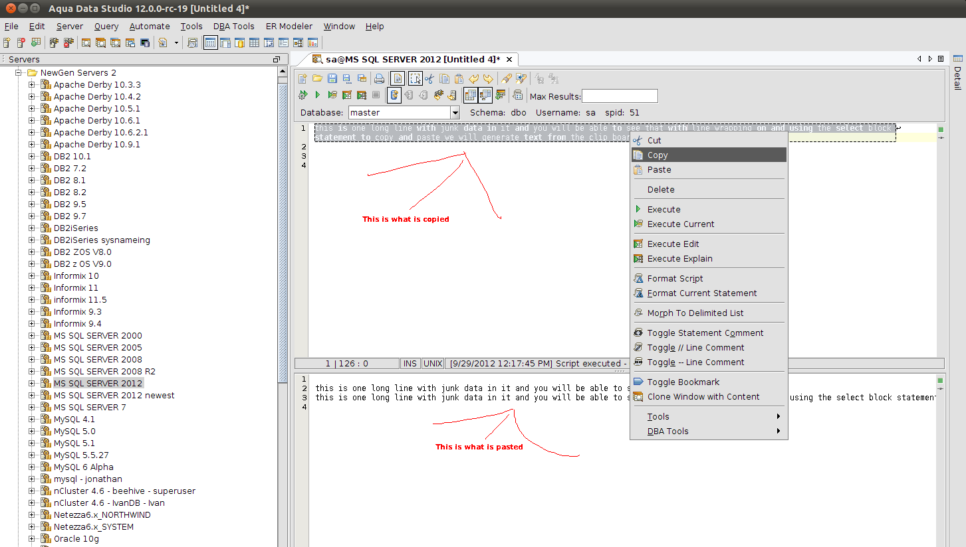The image size is (966, 547).
Task: Expand the MS SQL SERVER 2000 node
Action: tap(31, 335)
